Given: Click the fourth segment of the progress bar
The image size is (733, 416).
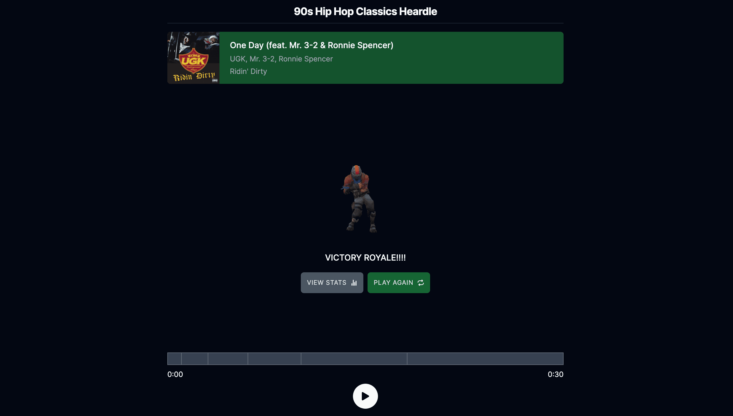Looking at the screenshot, I should [x=274, y=358].
